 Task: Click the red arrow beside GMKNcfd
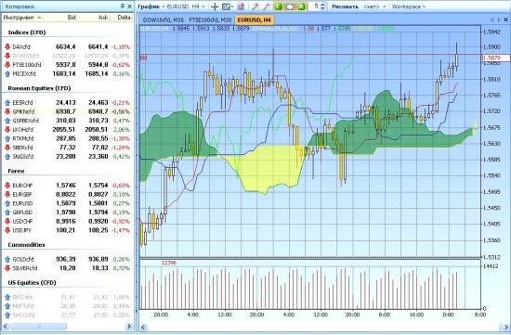tap(7, 111)
